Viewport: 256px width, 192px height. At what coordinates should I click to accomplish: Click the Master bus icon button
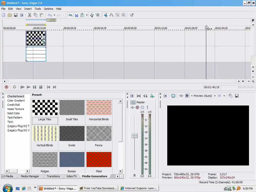(133, 102)
